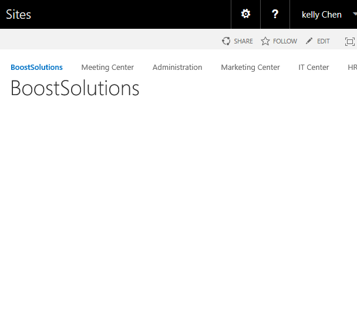Expand the arrow beside kelly Chen
This screenshot has height=323, width=357.
[x=354, y=14]
